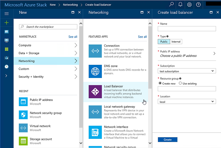Click the purple Load Balancer icon
The image size is (221, 148).
pos(95,92)
